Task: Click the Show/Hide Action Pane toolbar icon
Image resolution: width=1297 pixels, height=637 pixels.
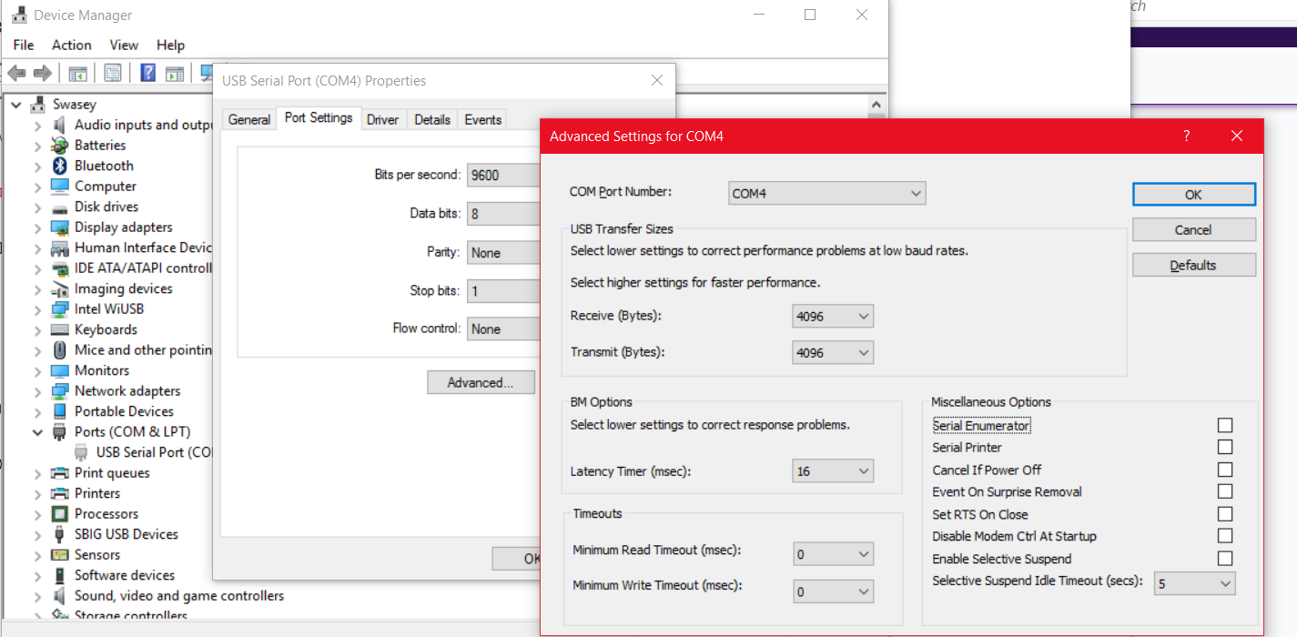Action: (x=175, y=73)
